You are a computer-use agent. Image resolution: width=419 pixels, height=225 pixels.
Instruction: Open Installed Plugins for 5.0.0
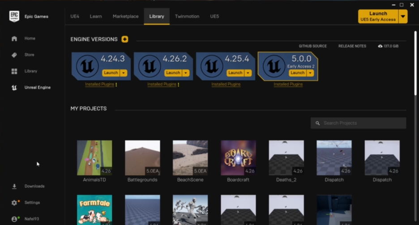tap(288, 85)
